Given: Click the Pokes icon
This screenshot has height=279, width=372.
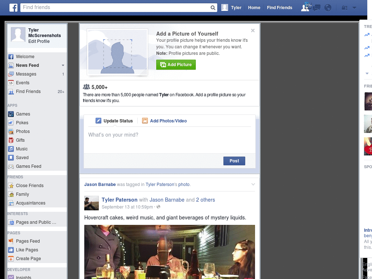Looking at the screenshot, I should (x=11, y=123).
